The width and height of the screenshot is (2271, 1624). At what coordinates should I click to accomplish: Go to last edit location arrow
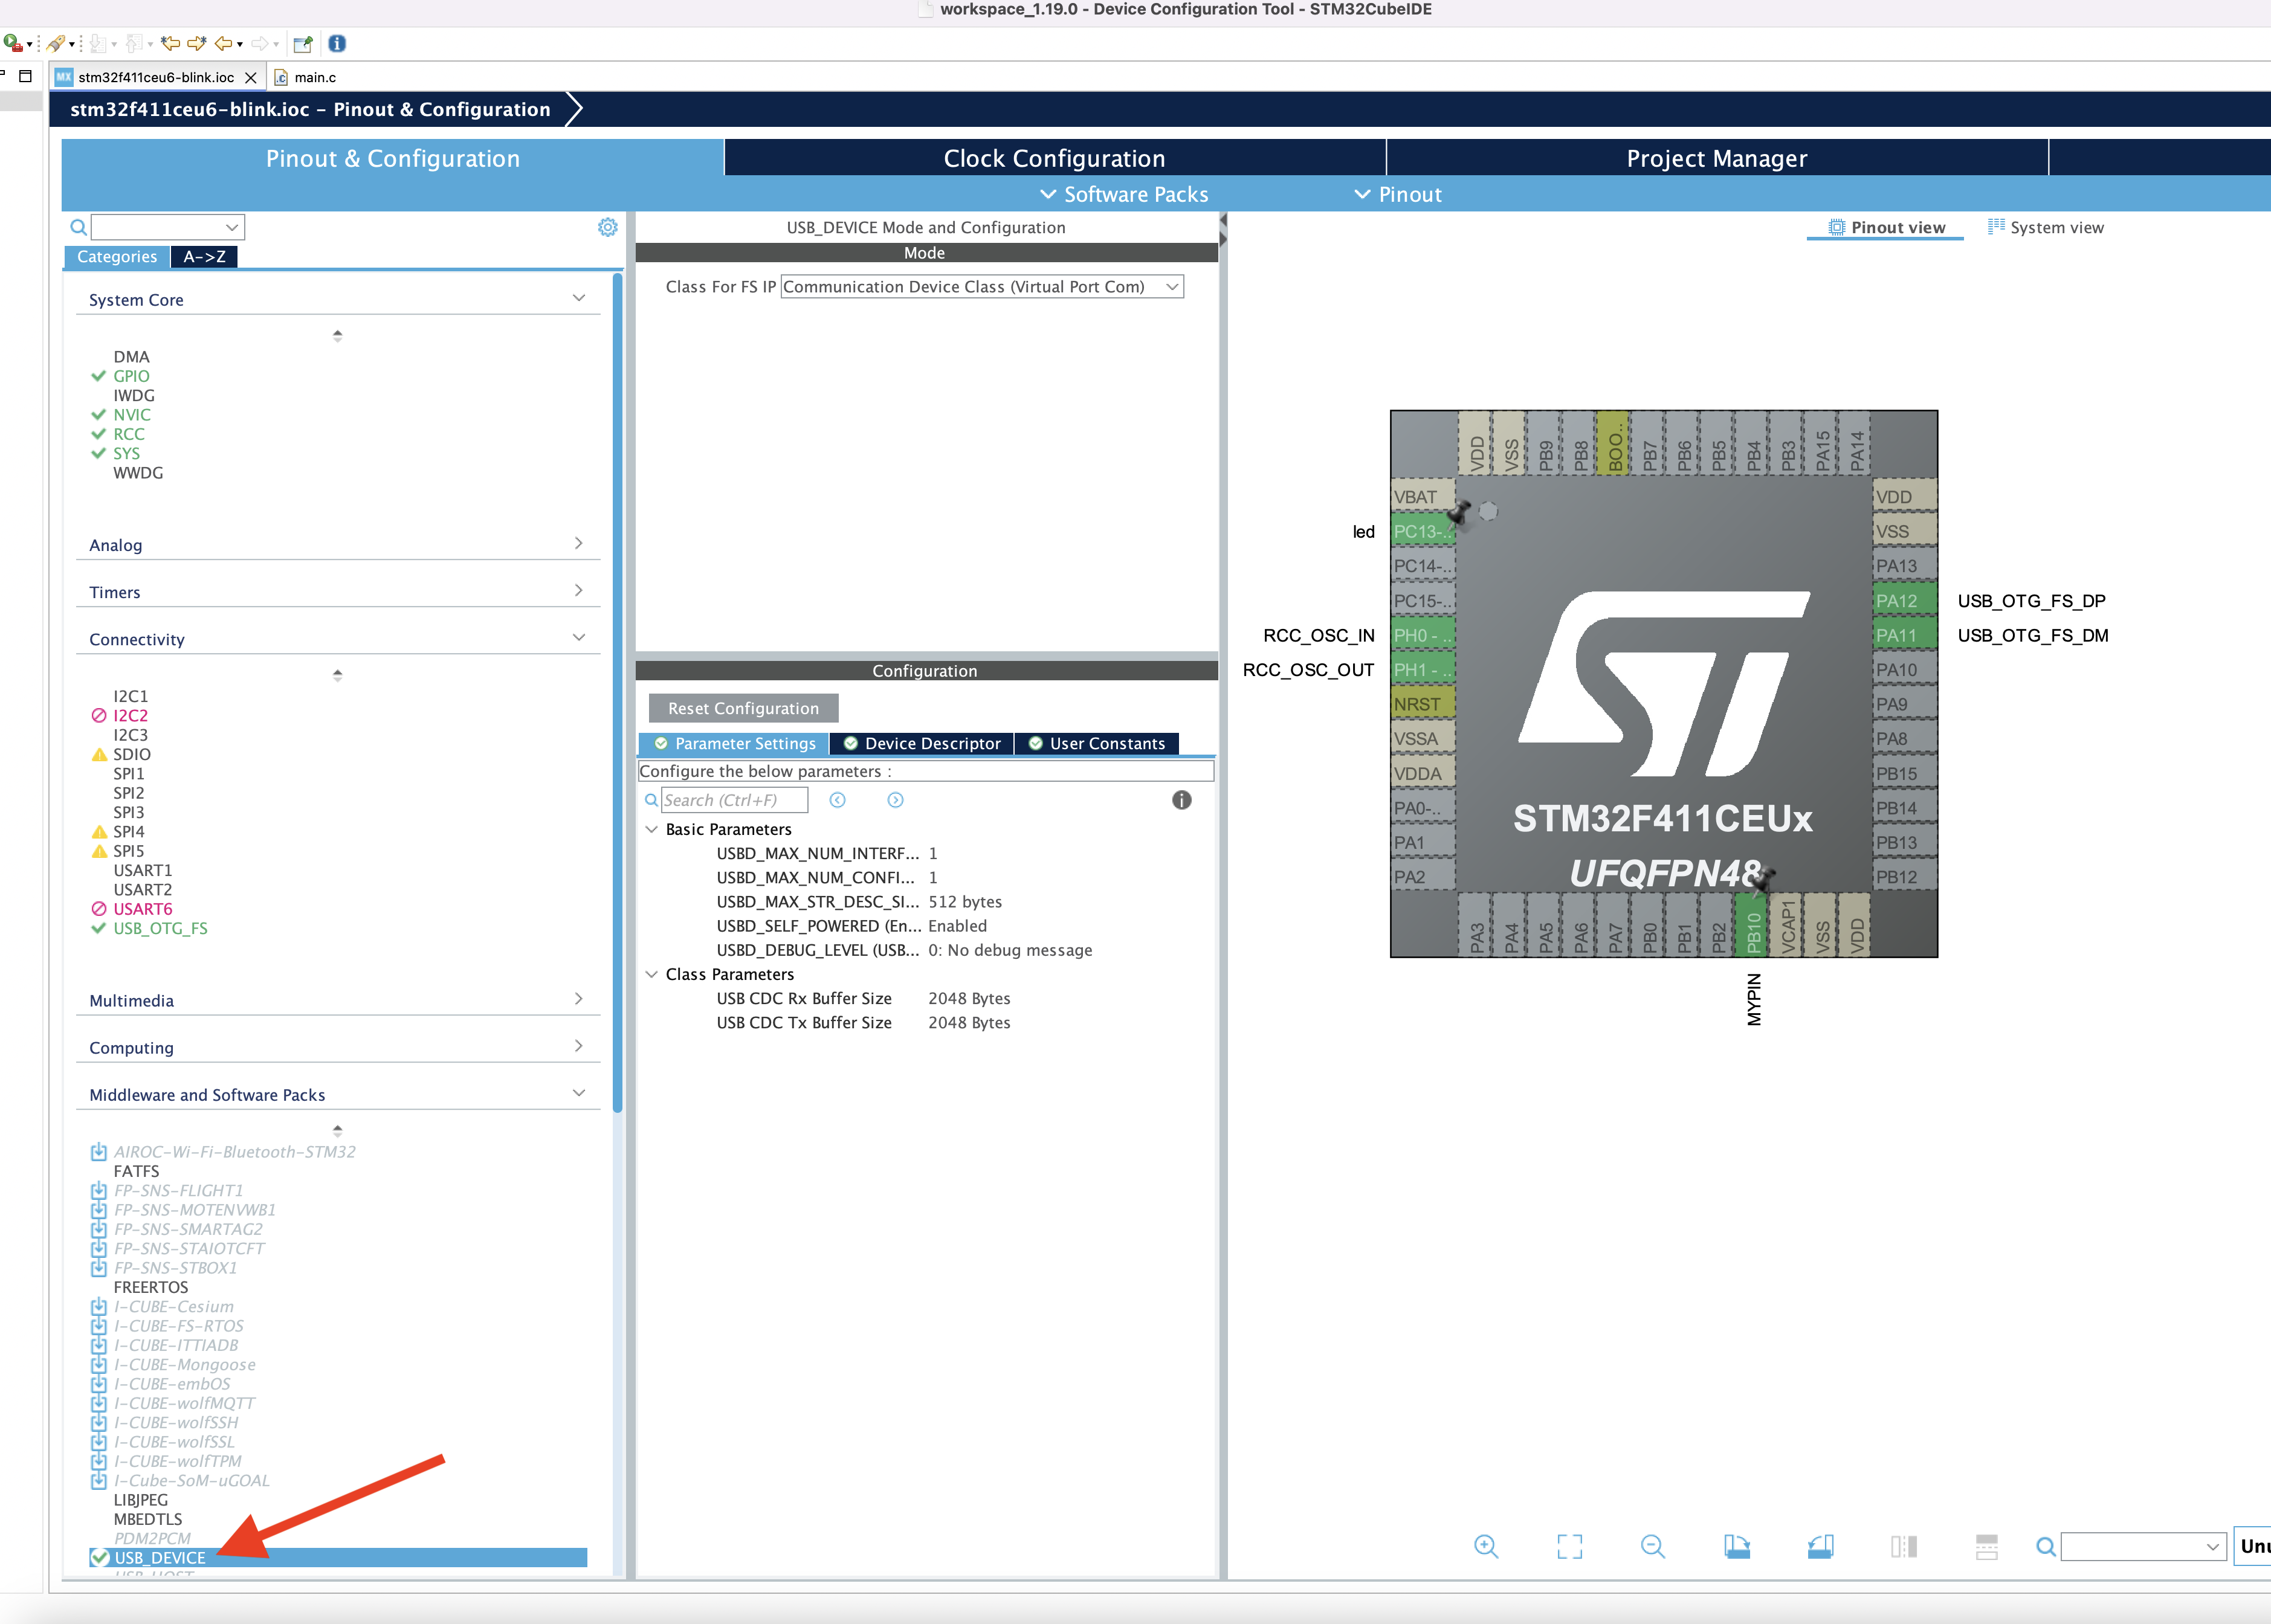click(171, 43)
